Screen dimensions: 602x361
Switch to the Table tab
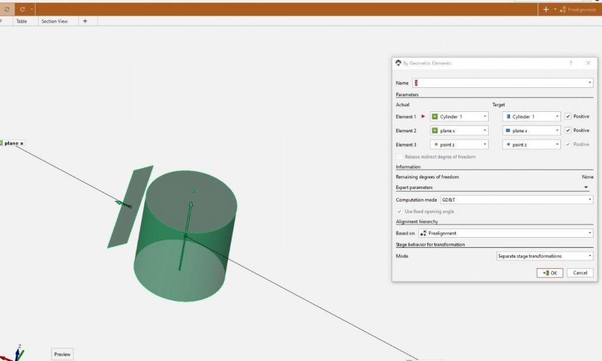click(22, 21)
